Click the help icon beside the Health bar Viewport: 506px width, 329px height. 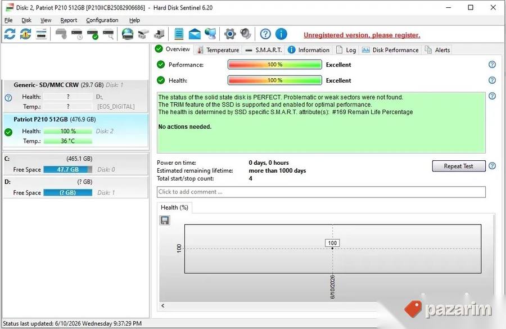492,80
